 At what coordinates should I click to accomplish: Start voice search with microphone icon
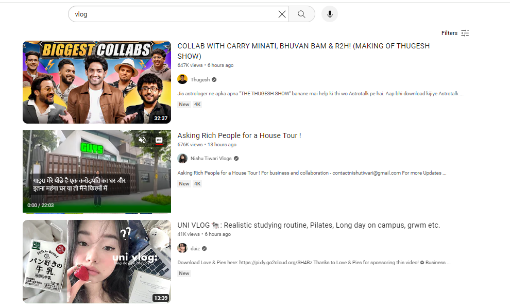330,14
